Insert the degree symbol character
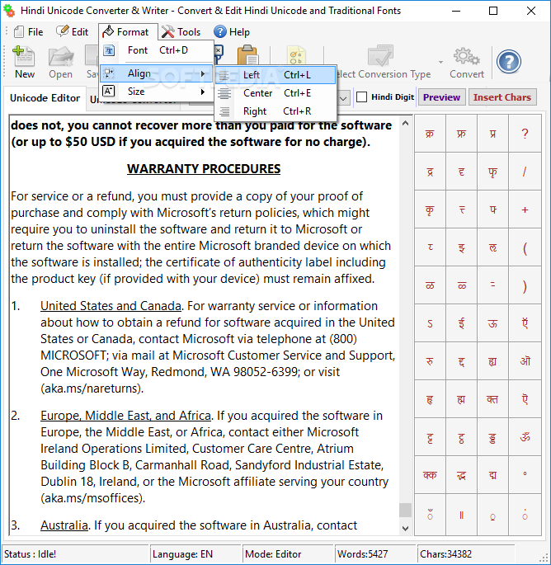 (525, 474)
